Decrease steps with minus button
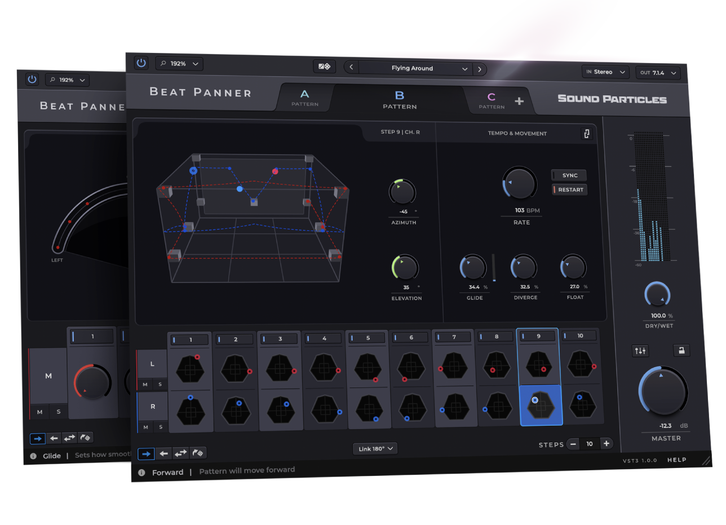 [573, 444]
